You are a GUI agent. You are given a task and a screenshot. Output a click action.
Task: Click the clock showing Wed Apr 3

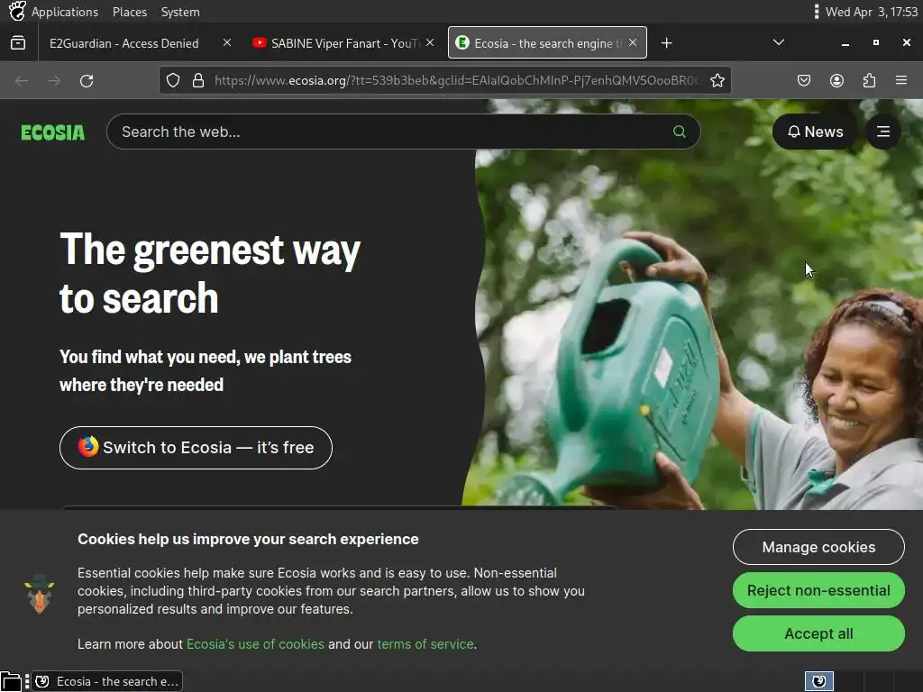point(872,12)
